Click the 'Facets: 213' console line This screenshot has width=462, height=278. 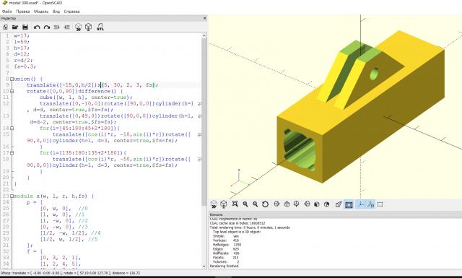225,257
